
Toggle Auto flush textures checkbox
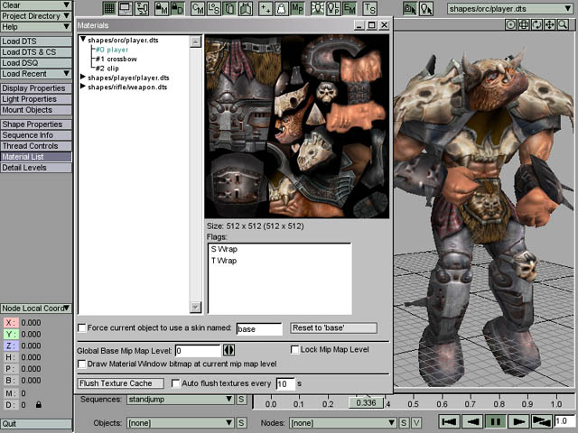[175, 383]
